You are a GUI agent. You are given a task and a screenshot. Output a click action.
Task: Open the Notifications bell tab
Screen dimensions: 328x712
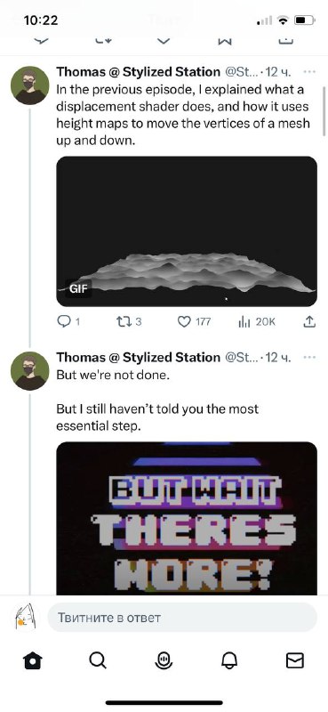(229, 660)
